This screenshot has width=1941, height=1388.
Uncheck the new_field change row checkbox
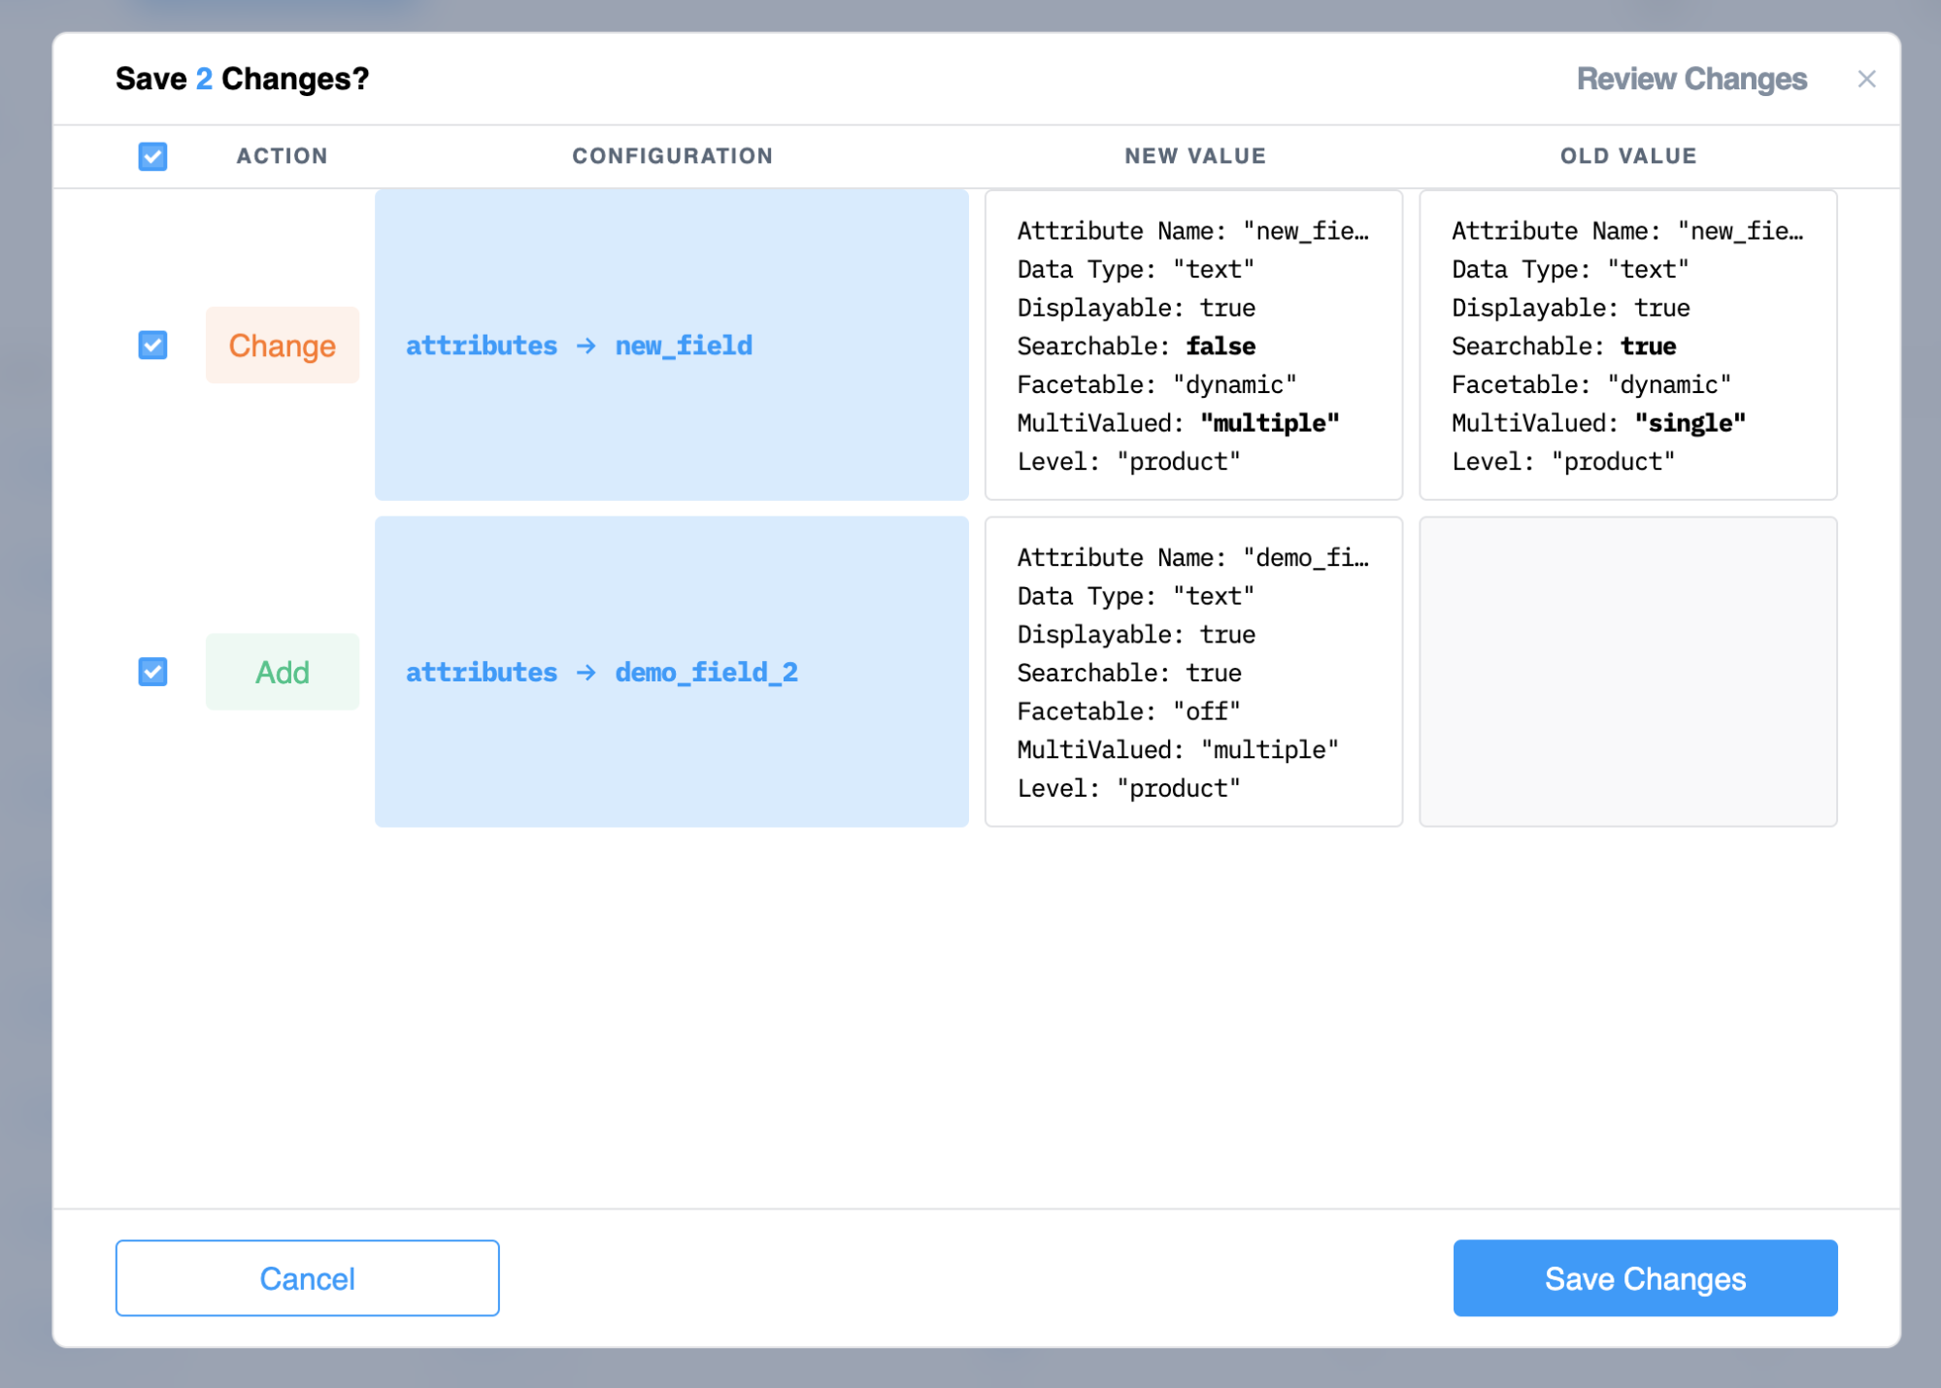coord(152,346)
